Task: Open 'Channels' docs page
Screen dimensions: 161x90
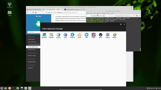Action: point(30,68)
